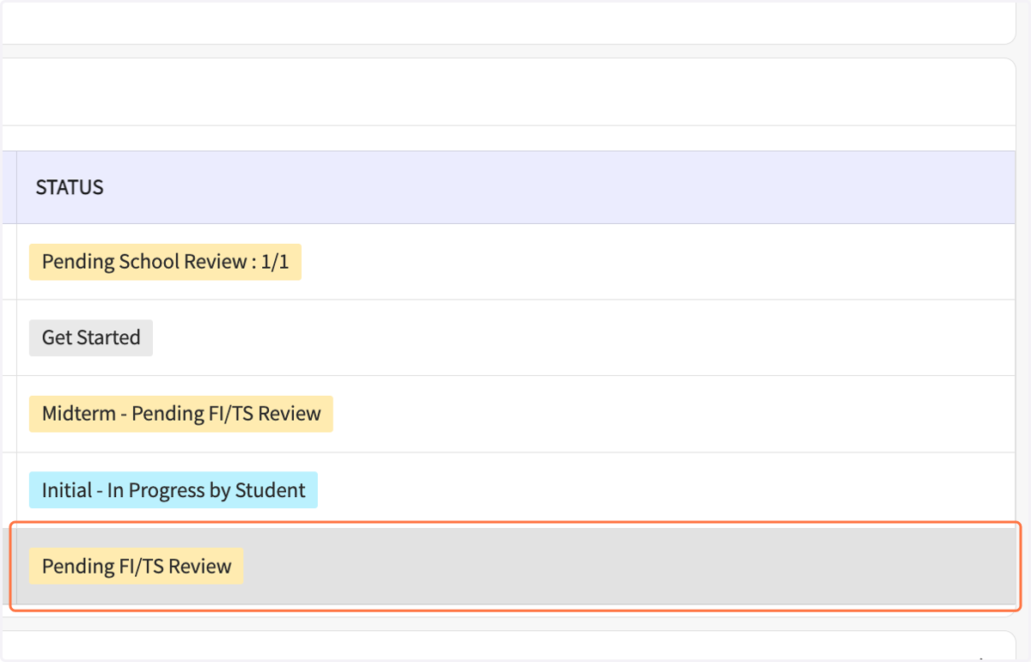Viewport: 1031px width, 662px height.
Task: Click Midterm - Pending FI/TS Review badge
Action: [181, 414]
